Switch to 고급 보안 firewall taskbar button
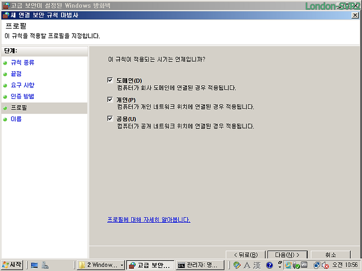The image size is (362, 271). tap(150, 265)
